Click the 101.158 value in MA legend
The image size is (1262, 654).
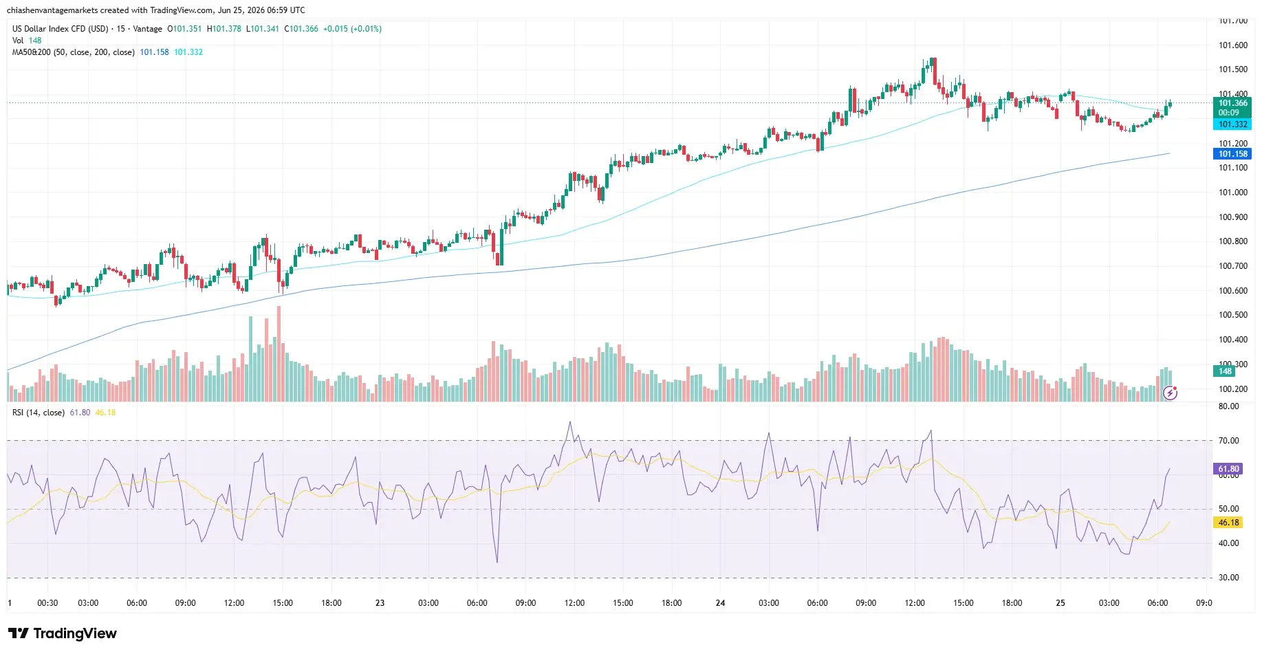click(154, 52)
